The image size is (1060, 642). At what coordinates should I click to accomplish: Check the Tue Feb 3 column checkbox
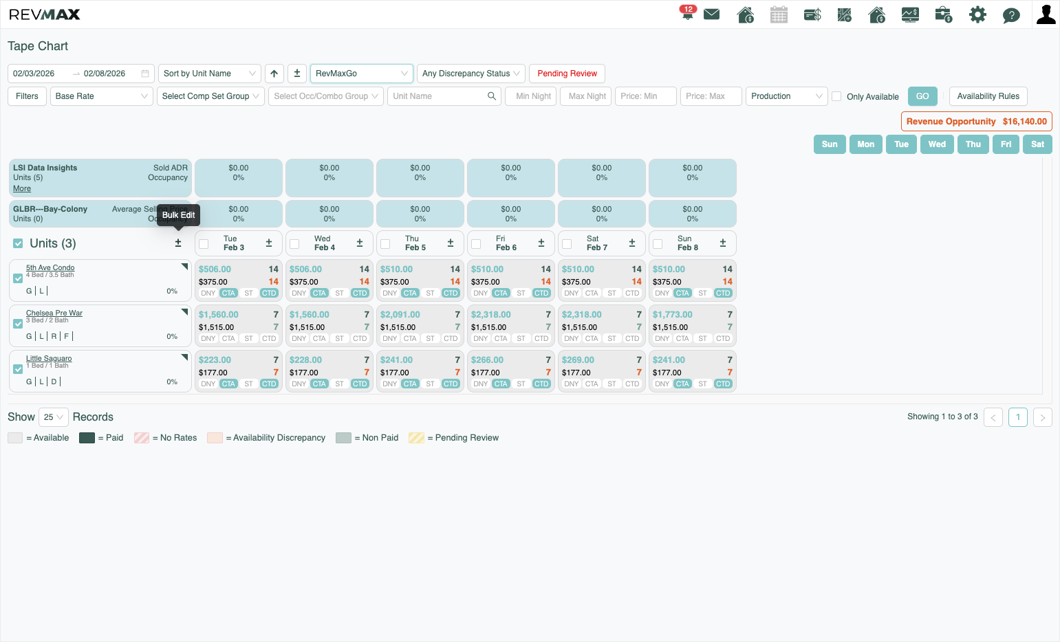(204, 244)
